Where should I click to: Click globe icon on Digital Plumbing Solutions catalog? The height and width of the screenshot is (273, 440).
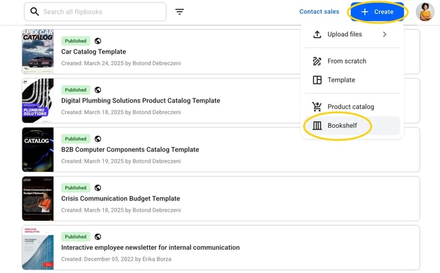click(x=98, y=90)
